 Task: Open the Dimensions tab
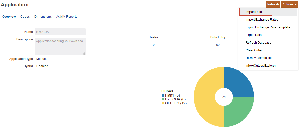[43, 17]
